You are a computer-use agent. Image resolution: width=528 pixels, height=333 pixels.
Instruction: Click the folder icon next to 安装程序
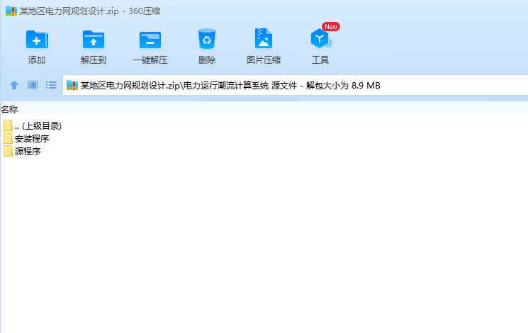pyautogui.click(x=8, y=138)
